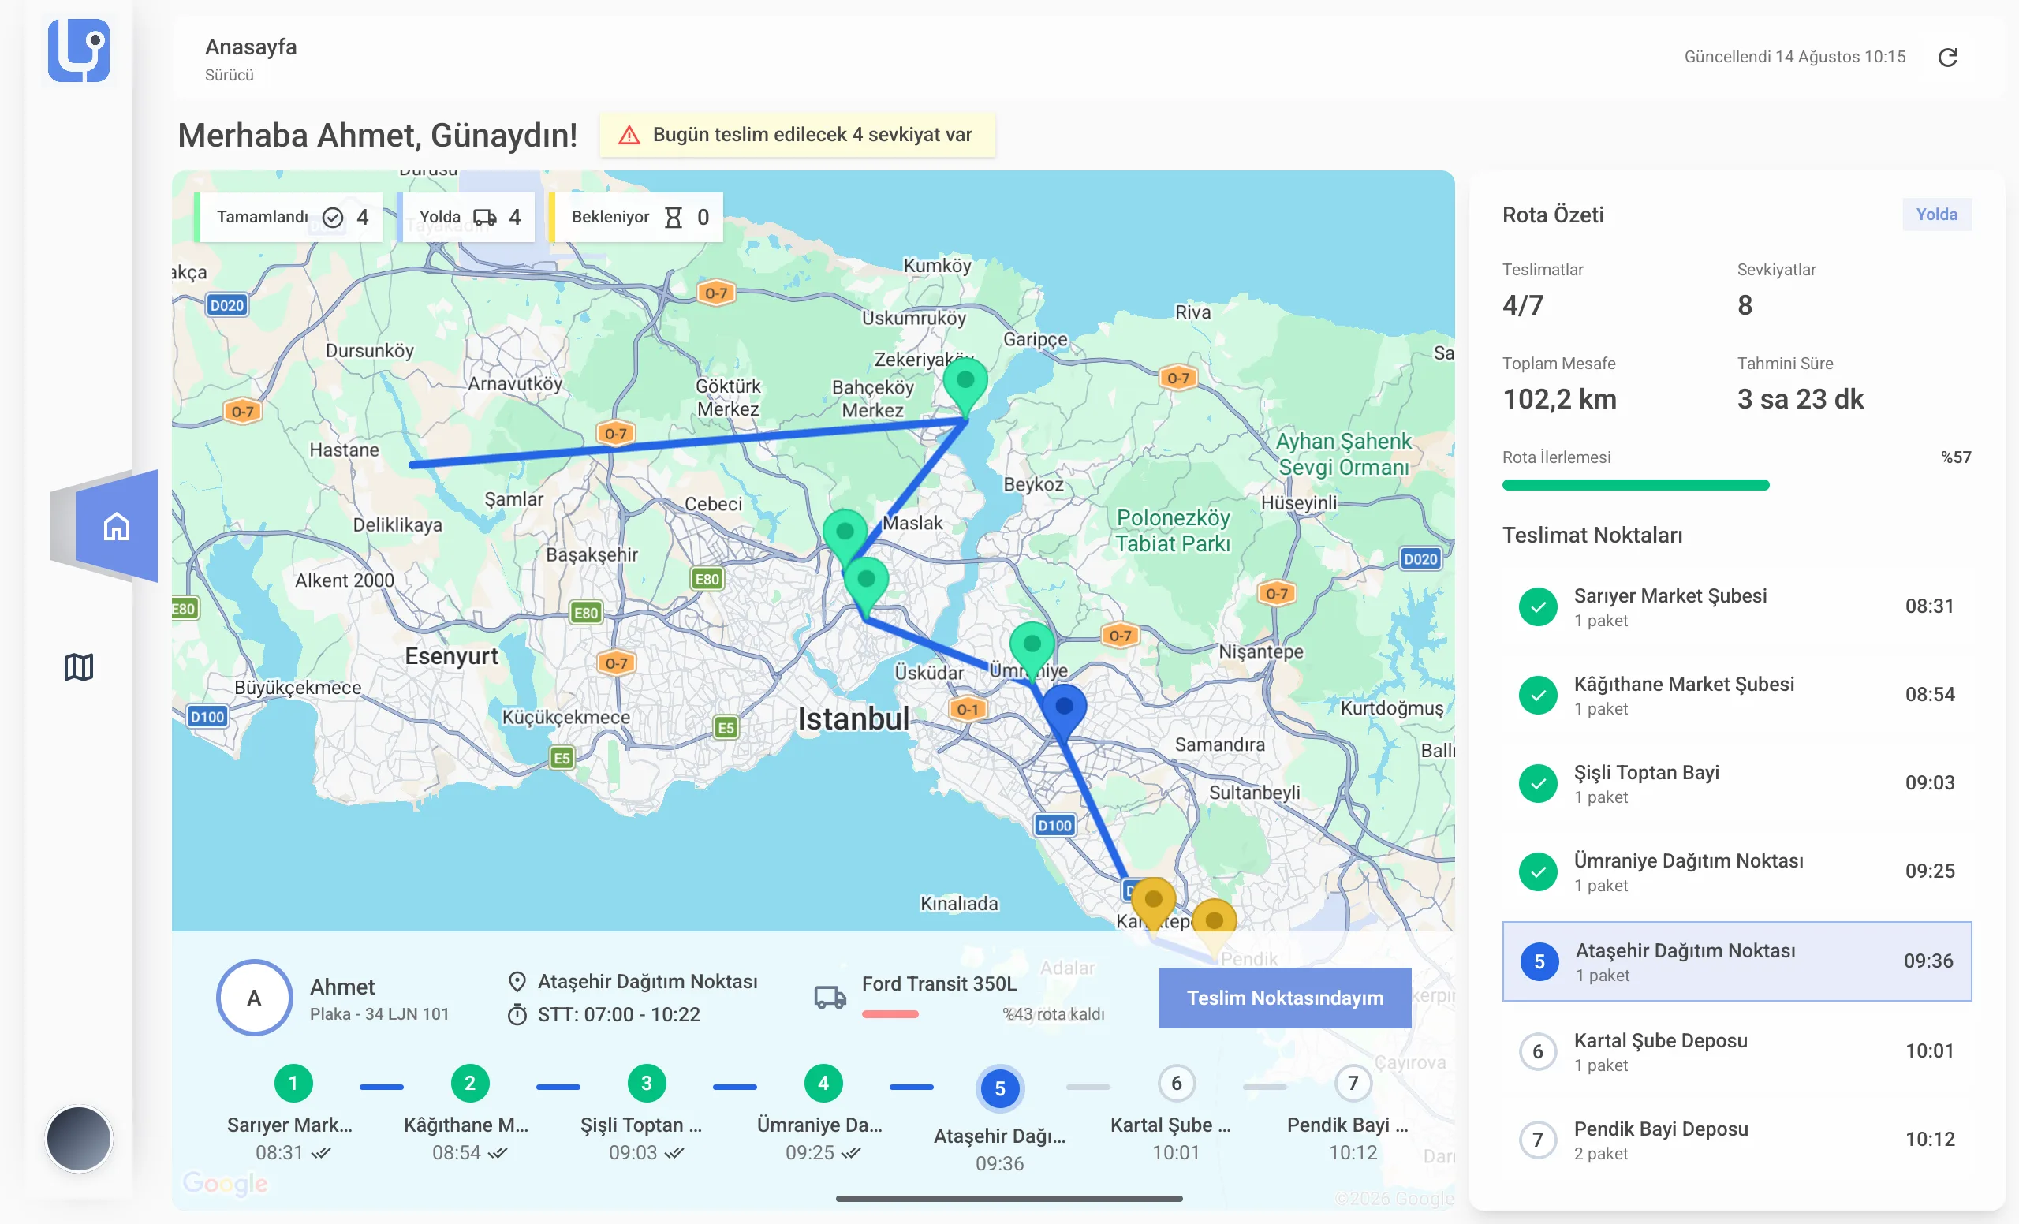Open Kartal Şube Deposu list row
Screen dimensions: 2019x1224
point(1737,1051)
